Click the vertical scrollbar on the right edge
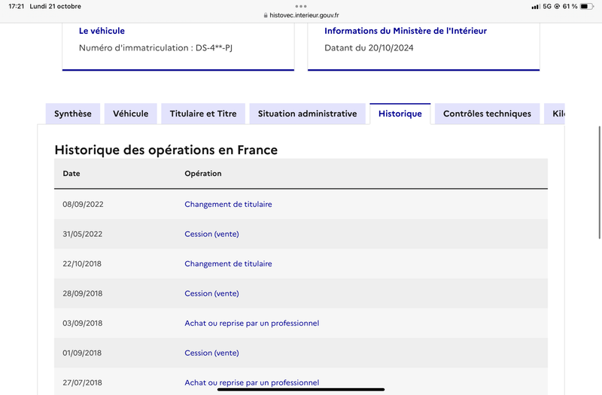 (599, 182)
